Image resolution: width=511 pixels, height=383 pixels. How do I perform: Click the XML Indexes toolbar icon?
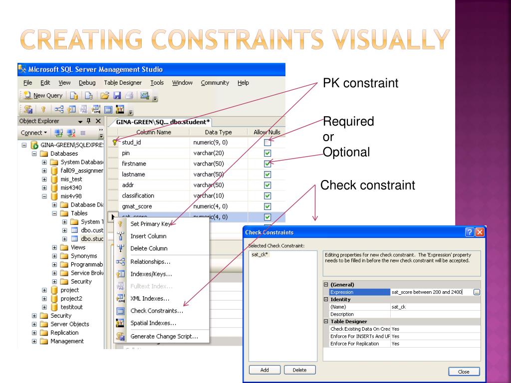click(96, 109)
